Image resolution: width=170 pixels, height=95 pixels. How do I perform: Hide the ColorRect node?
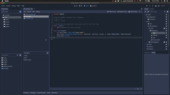tap(166, 19)
